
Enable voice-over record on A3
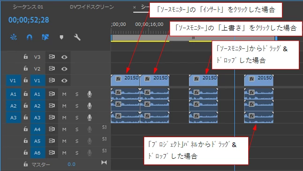[x=89, y=117]
